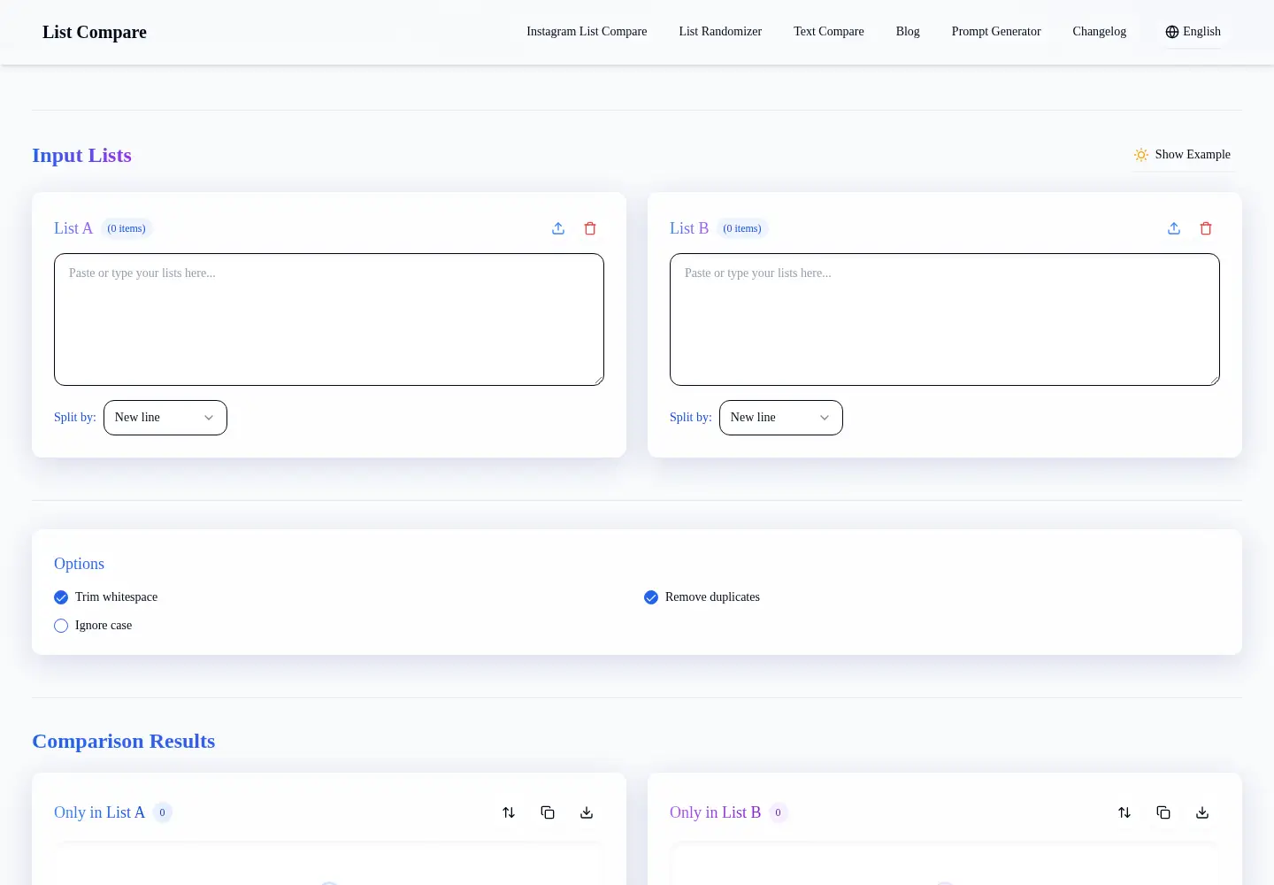The image size is (1274, 885).
Task: Download the Only in List A results
Action: coord(587,812)
